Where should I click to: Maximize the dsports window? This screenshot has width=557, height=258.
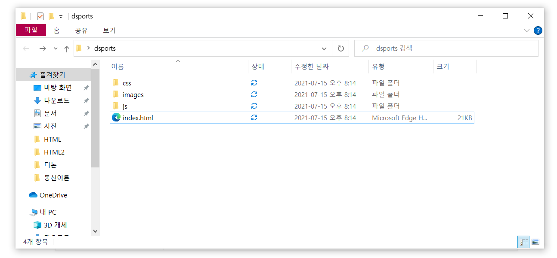click(x=505, y=16)
